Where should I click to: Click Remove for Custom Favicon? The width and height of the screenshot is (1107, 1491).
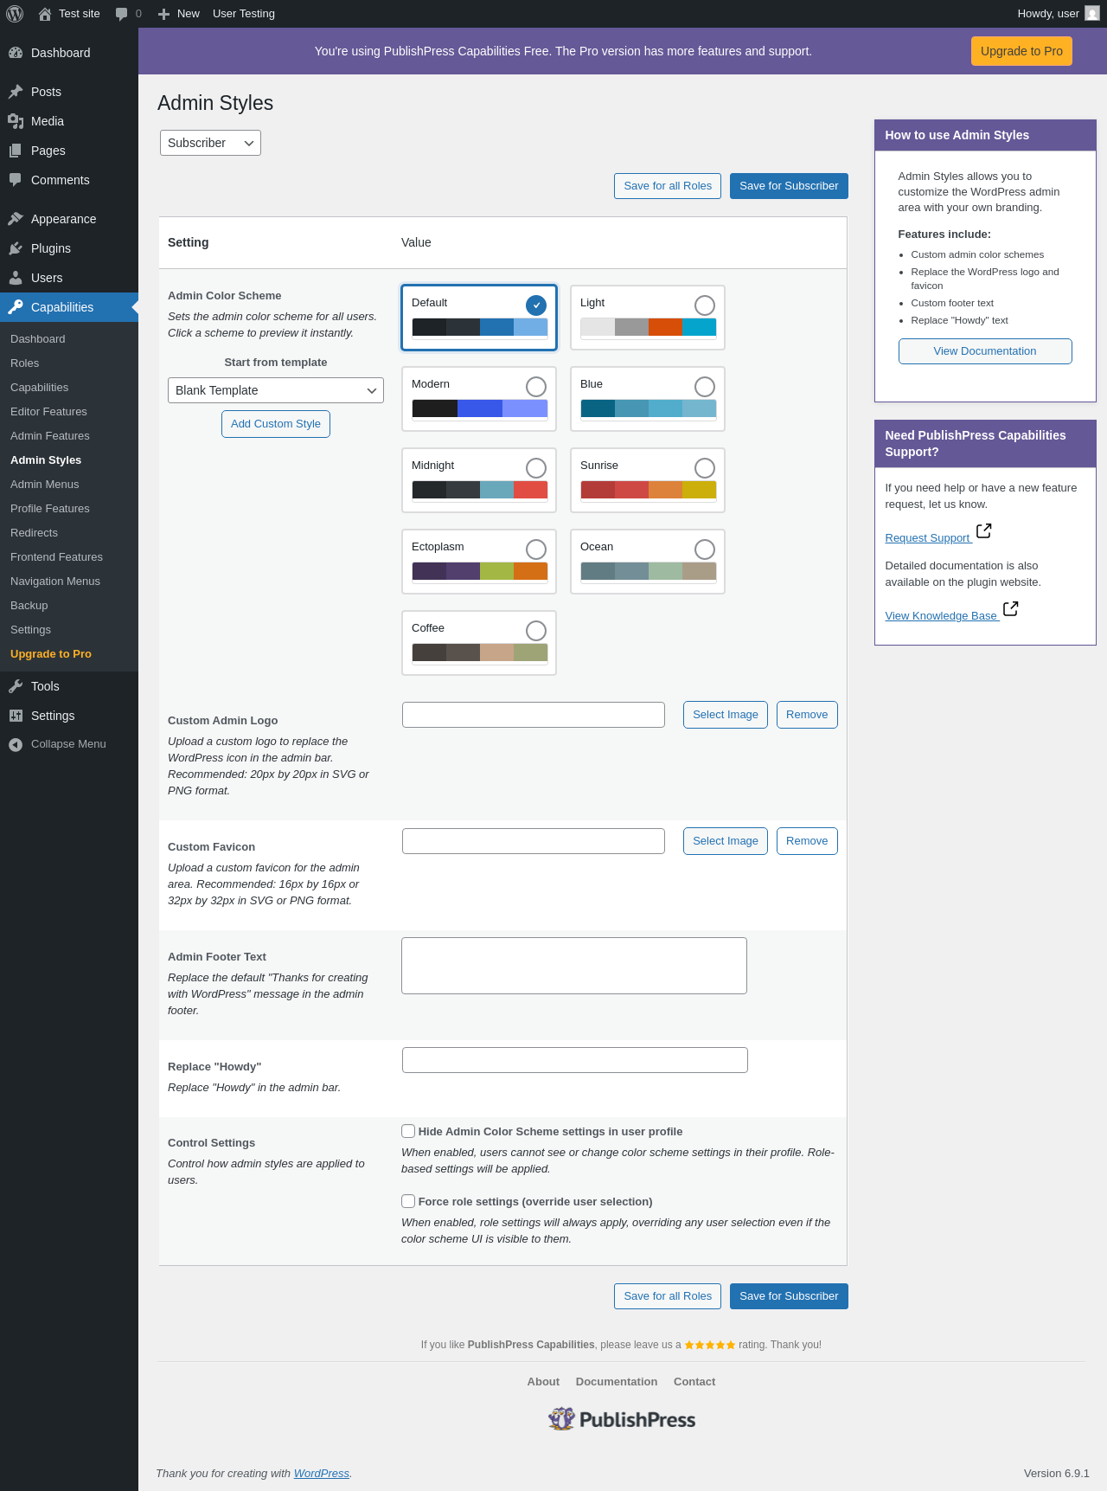click(807, 841)
